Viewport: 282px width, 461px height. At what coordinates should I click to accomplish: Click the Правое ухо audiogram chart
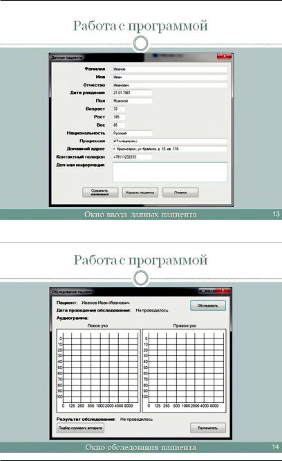[184, 370]
